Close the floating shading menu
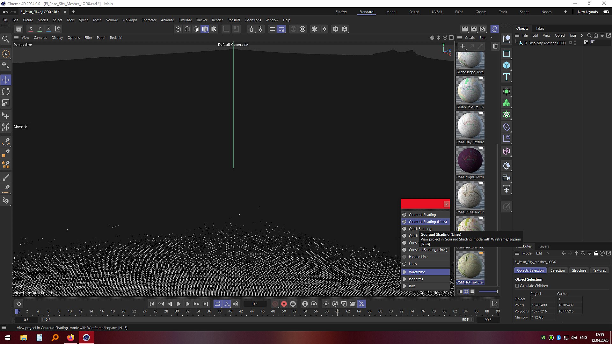This screenshot has width=612, height=344. (x=447, y=204)
